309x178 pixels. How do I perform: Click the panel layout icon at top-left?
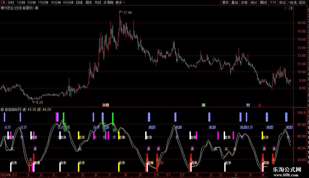tap(3, 2)
